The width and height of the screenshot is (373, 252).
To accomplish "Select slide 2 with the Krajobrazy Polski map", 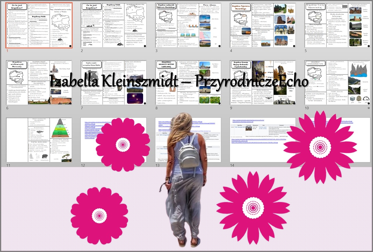I will pos(113,25).
